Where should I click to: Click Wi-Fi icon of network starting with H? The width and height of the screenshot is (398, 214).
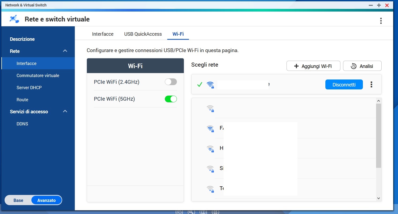(210, 148)
